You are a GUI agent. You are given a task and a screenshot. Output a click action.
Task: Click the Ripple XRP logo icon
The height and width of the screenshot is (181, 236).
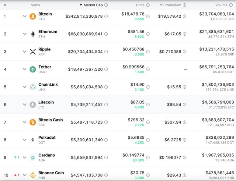click(33, 52)
